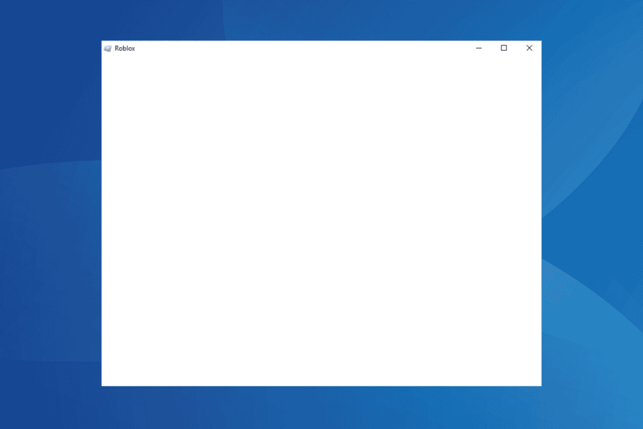Click the square maximize control
Image resolution: width=643 pixels, height=429 pixels.
(x=504, y=48)
